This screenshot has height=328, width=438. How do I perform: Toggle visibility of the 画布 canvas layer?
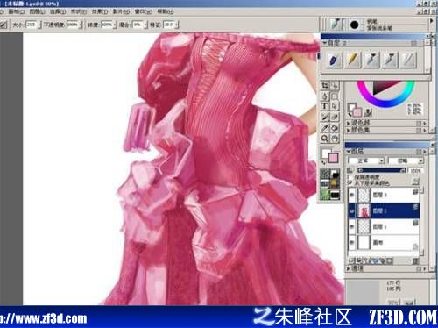click(x=352, y=242)
